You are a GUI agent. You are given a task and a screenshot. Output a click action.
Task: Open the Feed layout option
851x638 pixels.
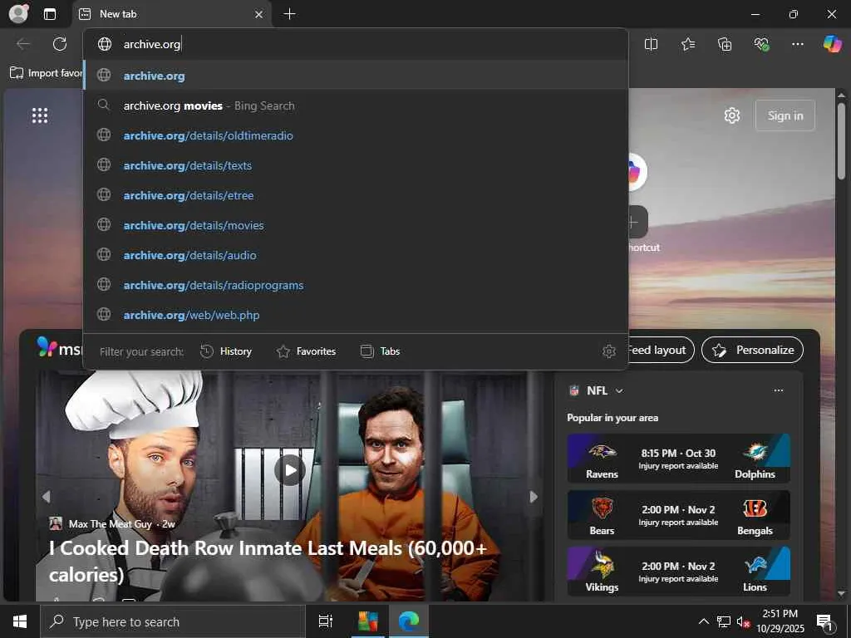pyautogui.click(x=661, y=350)
